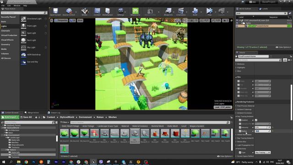Collapse the Film section
Screen dimensions: 293x165
pos(236,77)
